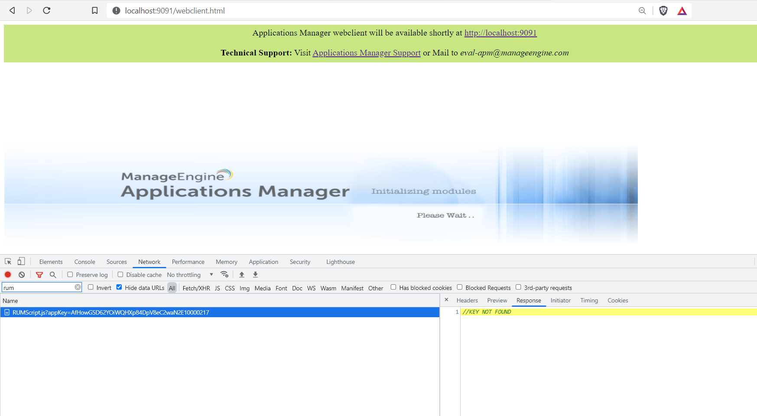Uncheck Hide data URLs checkbox

coord(119,287)
